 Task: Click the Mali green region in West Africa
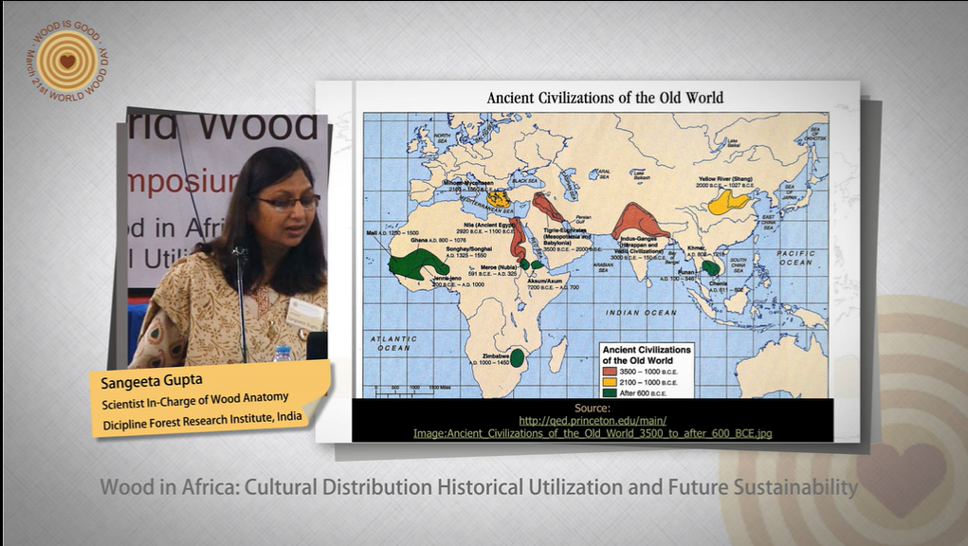pyautogui.click(x=417, y=263)
